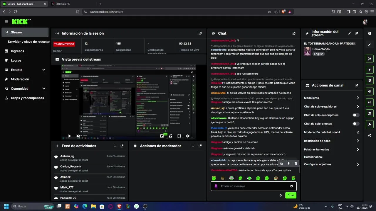376x211 pixels.
Task: Click the lightning bolt icon in the right sidebar
Action: tap(370, 70)
